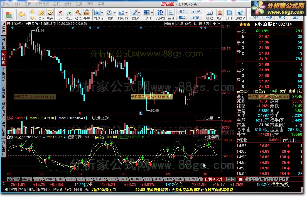Expand the 自选股 toolbar dropdown arrow

click(x=102, y=13)
